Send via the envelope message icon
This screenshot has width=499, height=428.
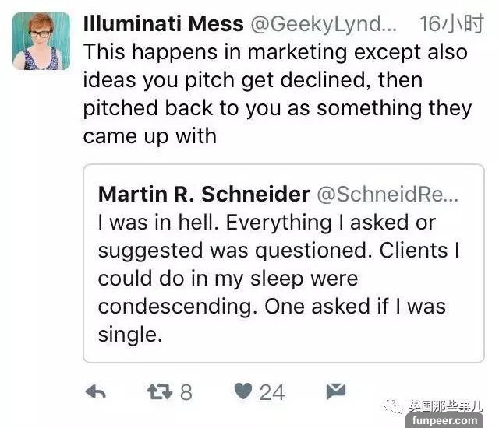335,391
